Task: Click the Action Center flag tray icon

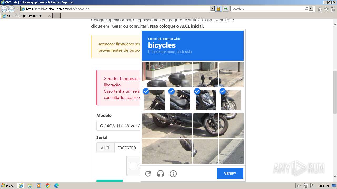Action: coord(312,186)
